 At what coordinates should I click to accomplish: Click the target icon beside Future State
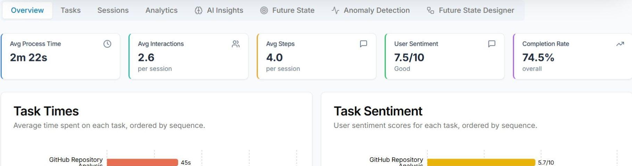click(264, 10)
